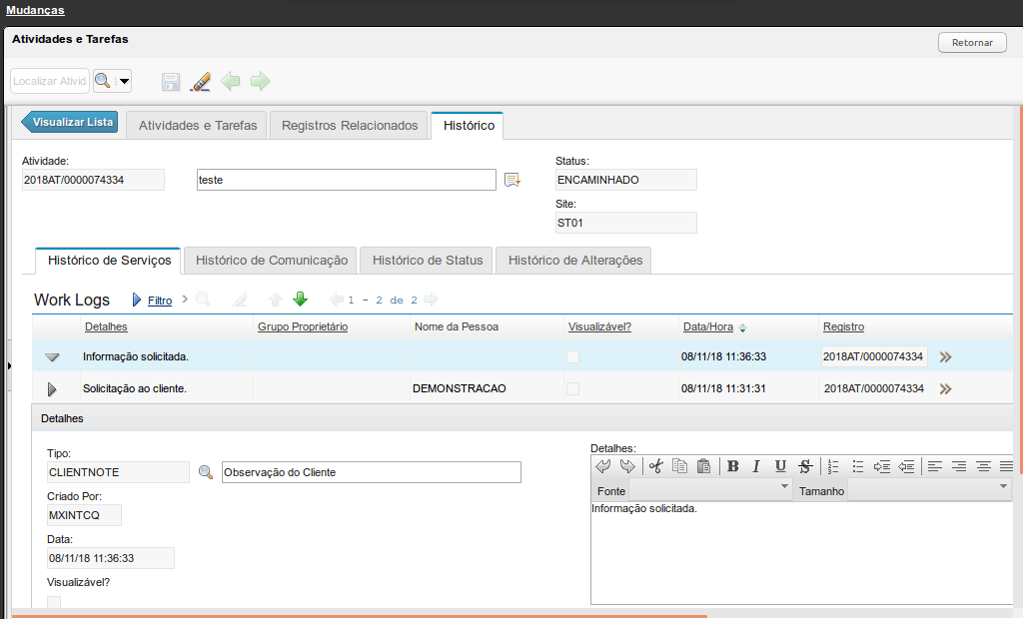The image size is (1023, 619).
Task: Click the copy icon in the editor
Action: (679, 466)
